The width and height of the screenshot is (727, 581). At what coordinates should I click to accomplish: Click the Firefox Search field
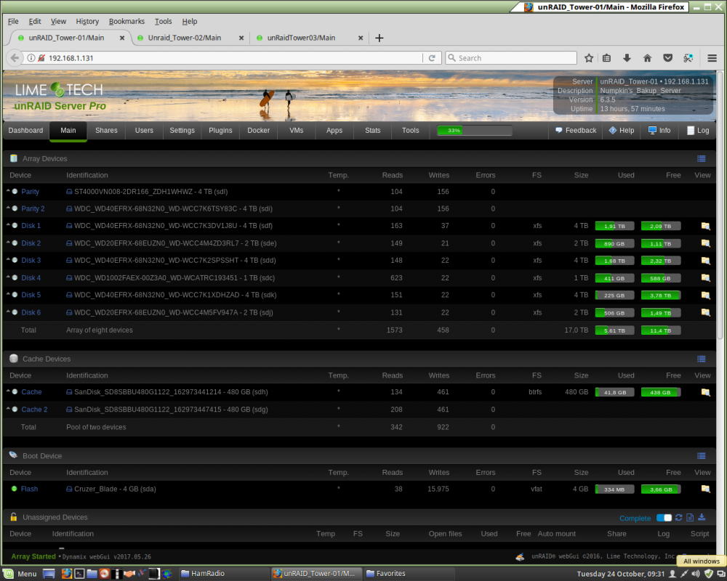[511, 58]
